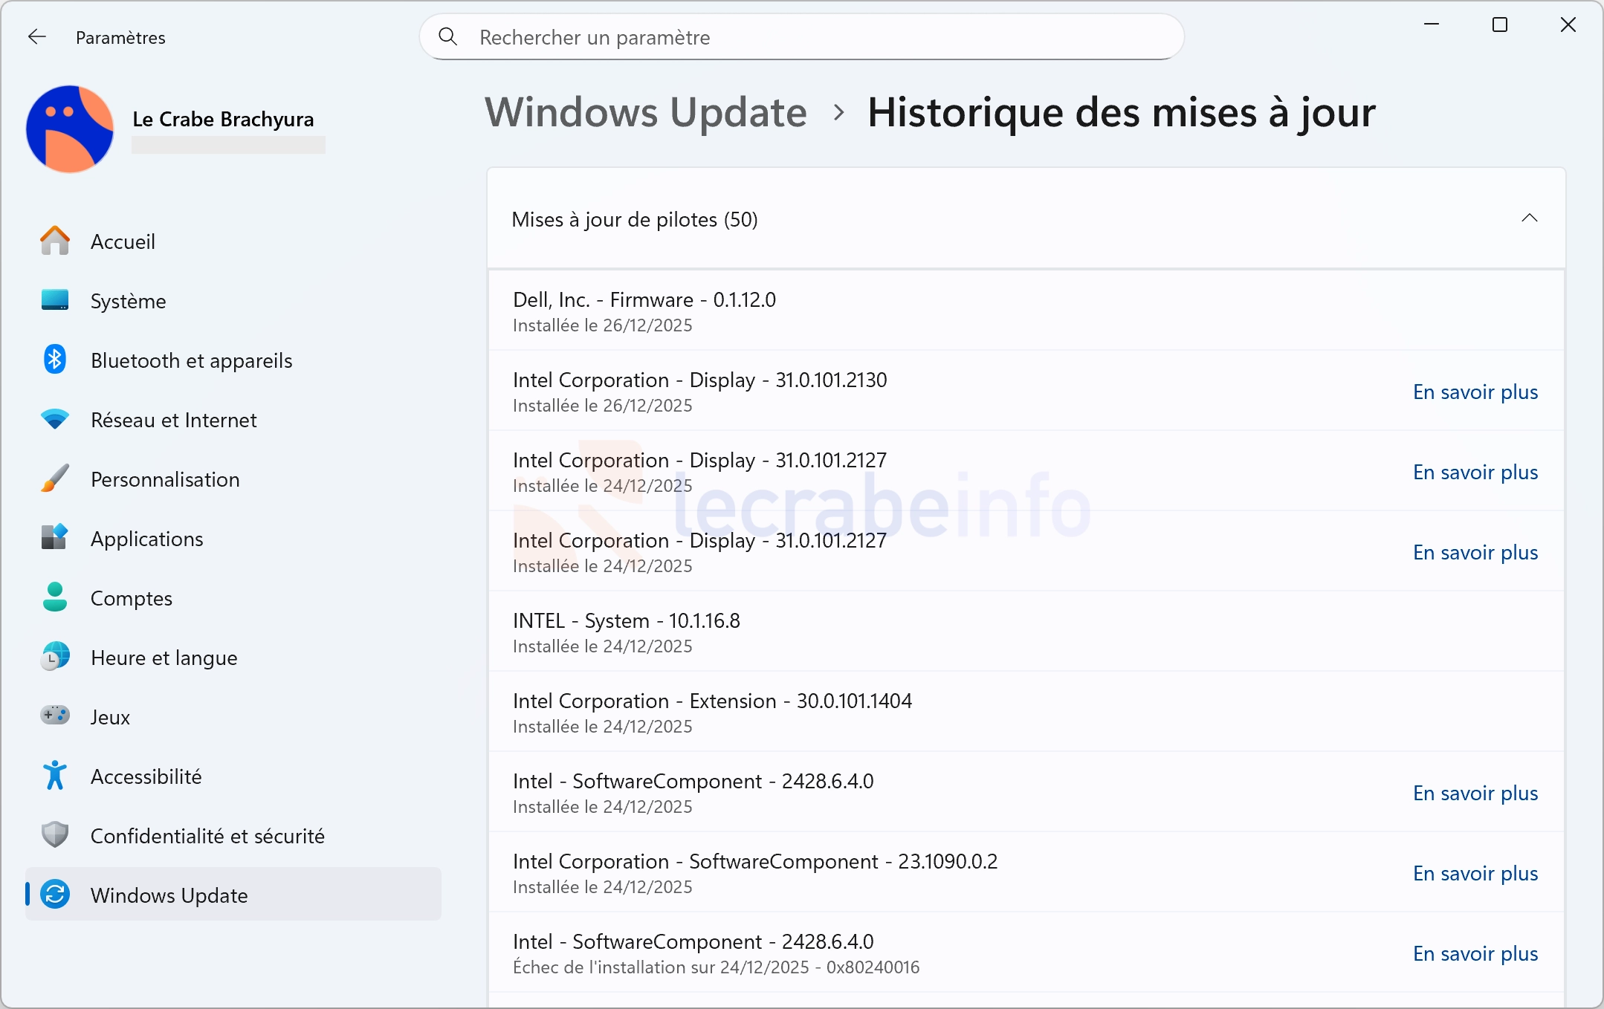This screenshot has width=1604, height=1009.
Task: Go back with the arrow button
Action: click(x=37, y=37)
